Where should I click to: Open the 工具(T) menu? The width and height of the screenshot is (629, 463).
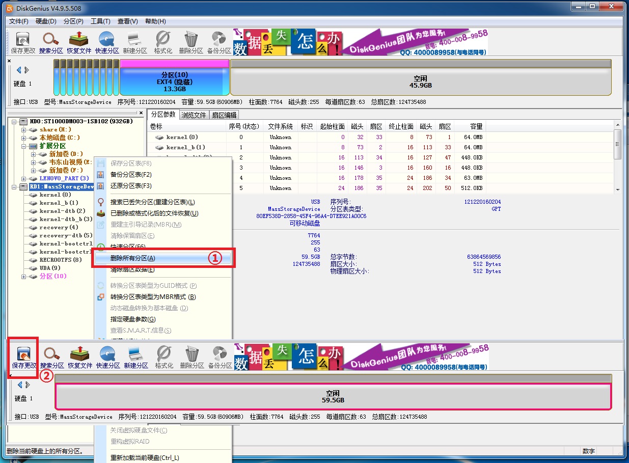100,21
